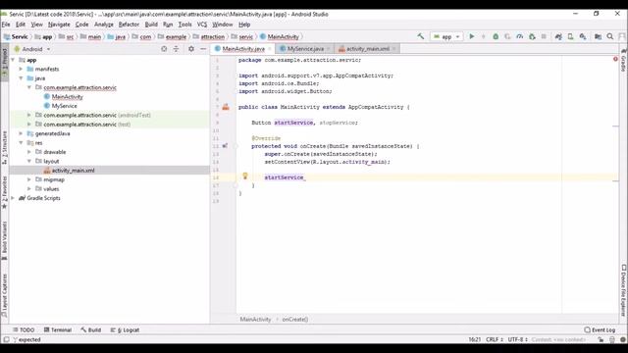Expand the androidTest package node
The image size is (628, 353).
28,115
